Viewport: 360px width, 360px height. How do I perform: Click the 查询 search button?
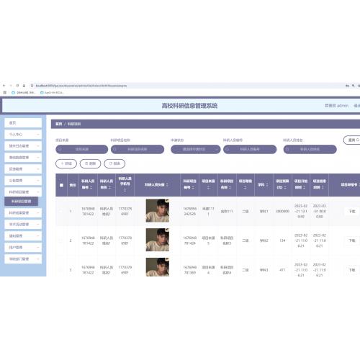point(352,140)
